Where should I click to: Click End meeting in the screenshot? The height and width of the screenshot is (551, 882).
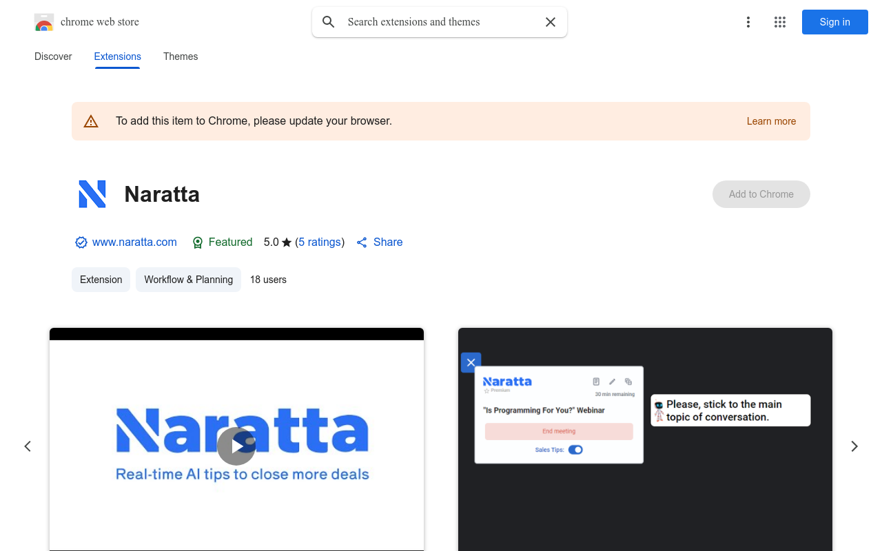point(559,431)
